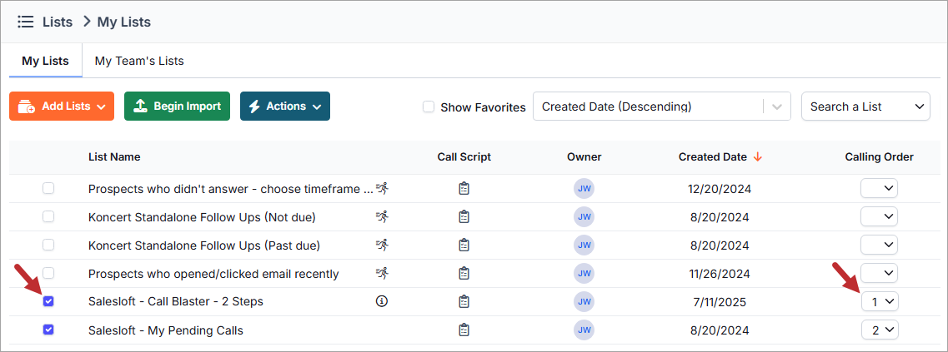Switch to My Team's Lists tab
The width and height of the screenshot is (948, 352).
pyautogui.click(x=139, y=61)
